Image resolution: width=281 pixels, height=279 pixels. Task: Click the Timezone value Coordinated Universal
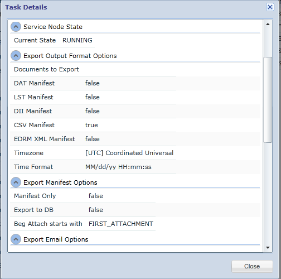129,153
